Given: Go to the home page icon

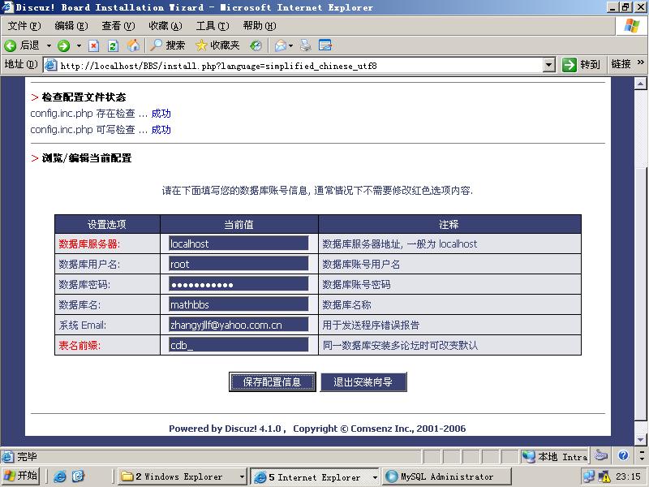Looking at the screenshot, I should (132, 45).
